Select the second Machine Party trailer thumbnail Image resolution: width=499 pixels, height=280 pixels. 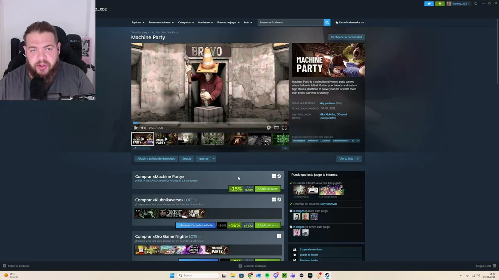click(x=166, y=139)
